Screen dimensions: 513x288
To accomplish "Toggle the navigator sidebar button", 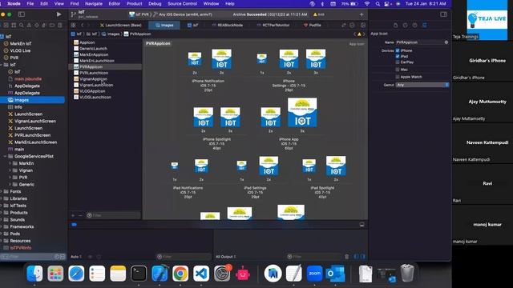I will coord(22,14).
